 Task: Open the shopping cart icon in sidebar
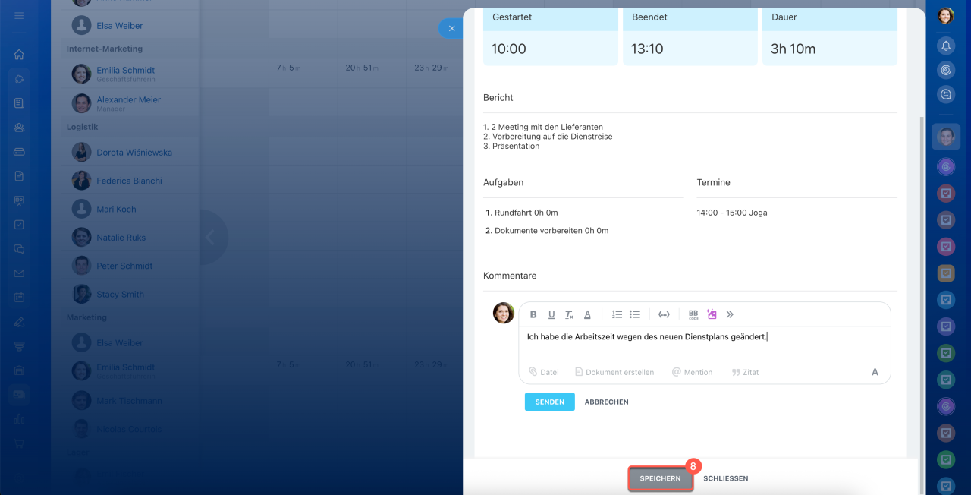[19, 444]
